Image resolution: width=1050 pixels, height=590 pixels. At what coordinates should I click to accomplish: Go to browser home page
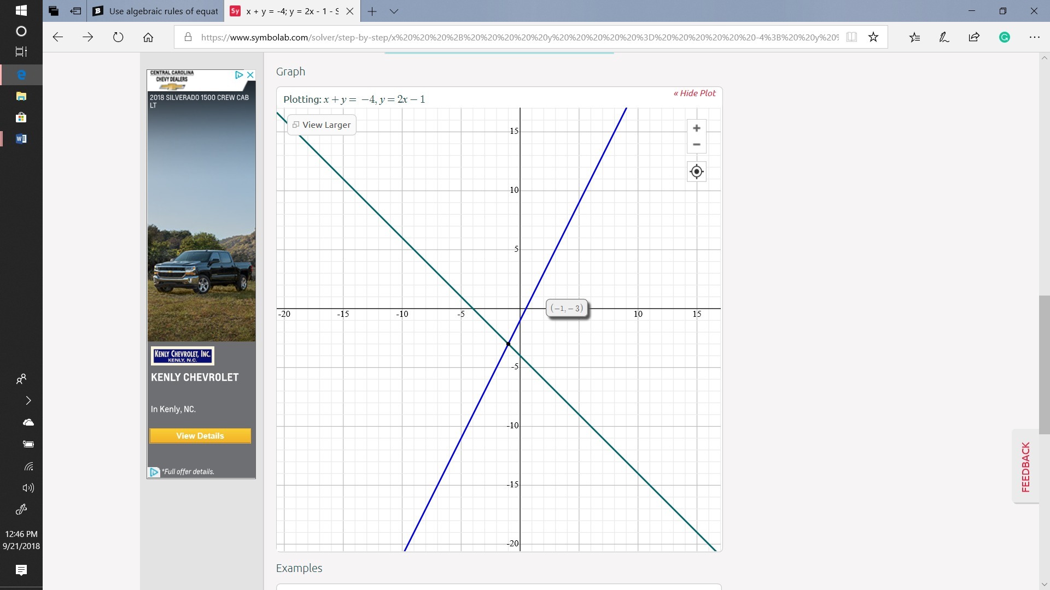click(148, 37)
